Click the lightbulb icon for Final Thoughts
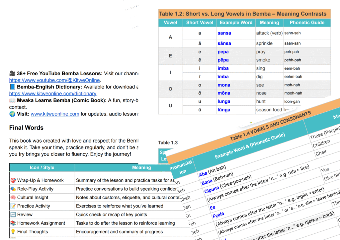Viewport: 340px width, 240px height. [13, 232]
